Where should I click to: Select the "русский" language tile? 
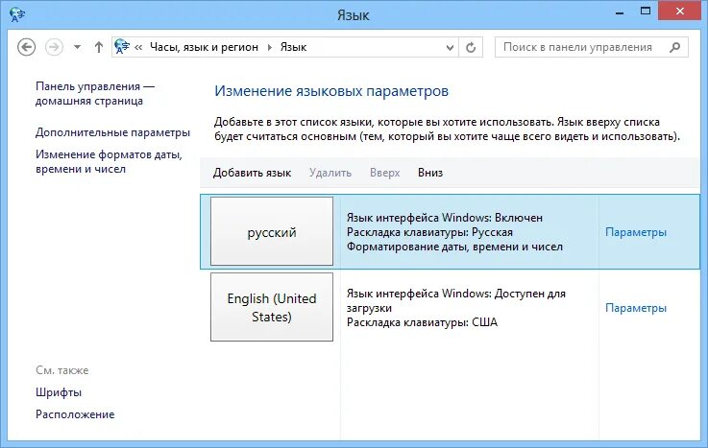[272, 231]
